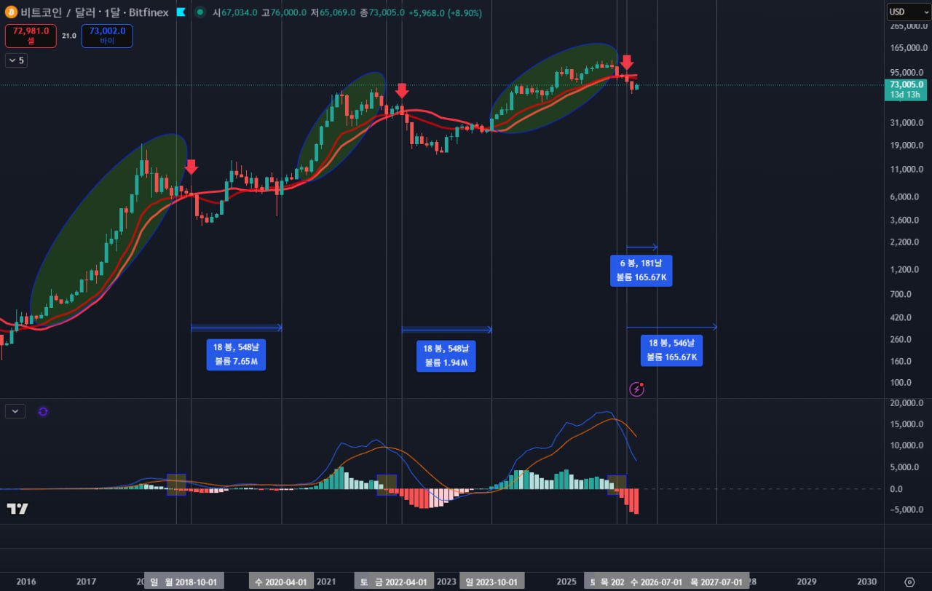Open the USD currency dropdown
The image size is (932, 591).
[x=907, y=12]
